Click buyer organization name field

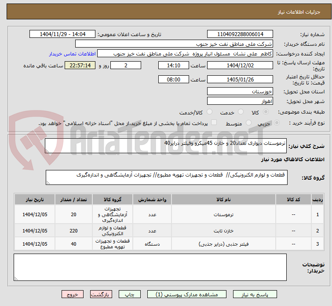(x=174, y=44)
